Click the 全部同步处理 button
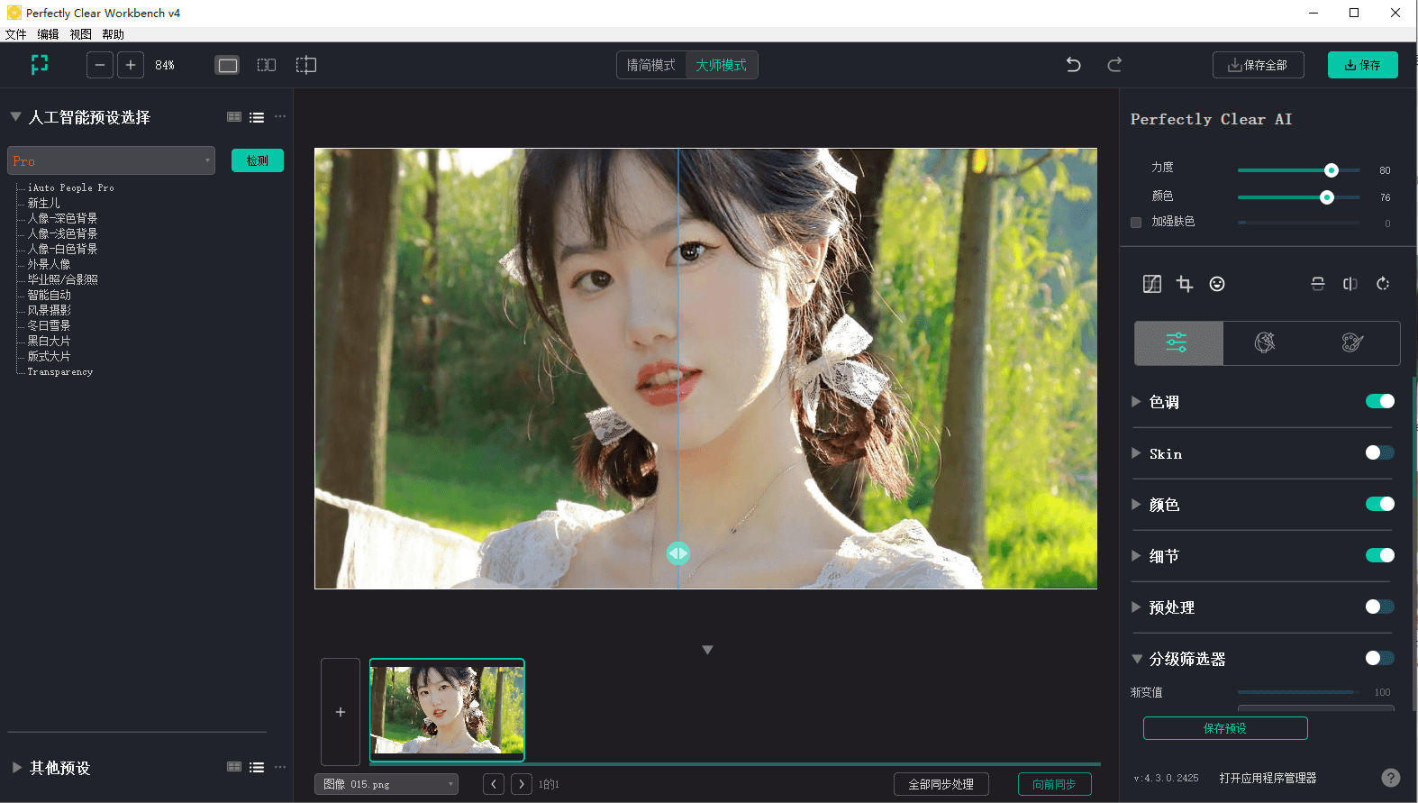The height and width of the screenshot is (803, 1418). point(941,784)
